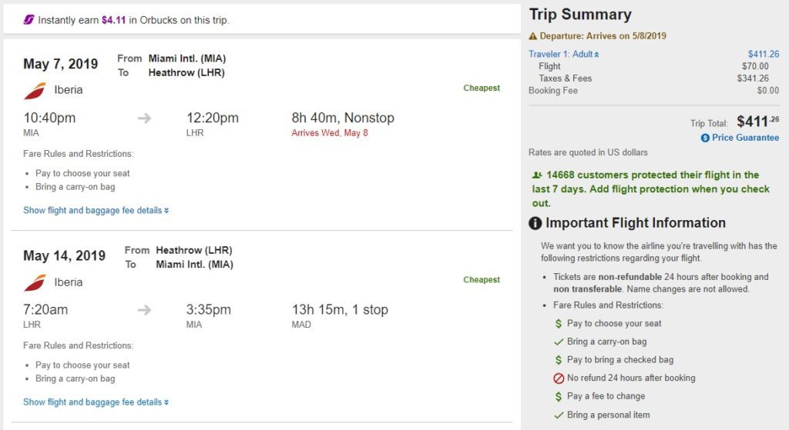Screen dimensions: 789x430
Task: Click the $4.11 Orbucks earnings amount
Action: (113, 20)
